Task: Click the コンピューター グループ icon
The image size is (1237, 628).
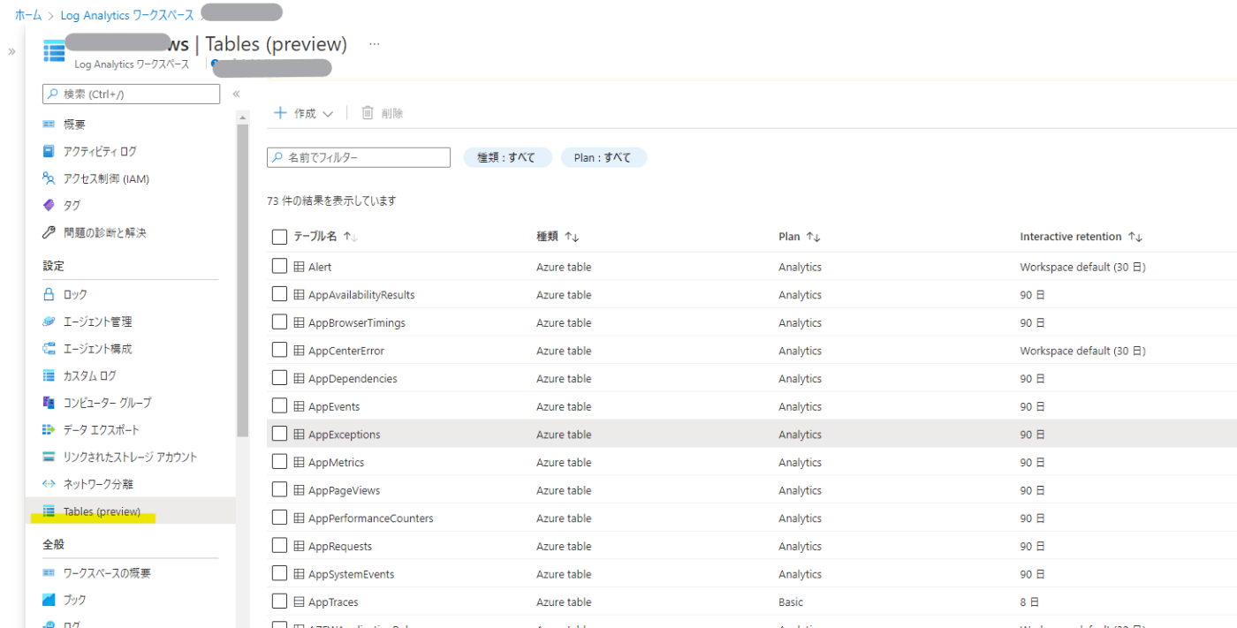Action: point(49,403)
